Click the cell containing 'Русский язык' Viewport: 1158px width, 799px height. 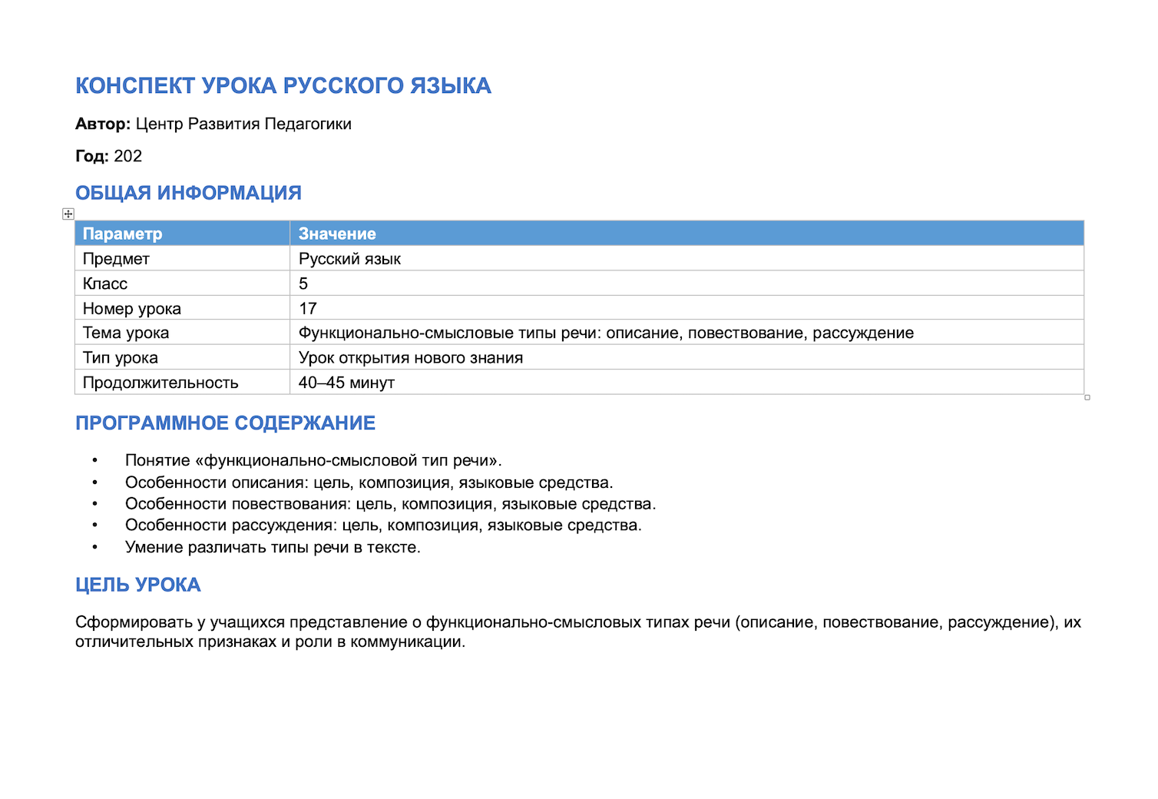[x=687, y=259]
